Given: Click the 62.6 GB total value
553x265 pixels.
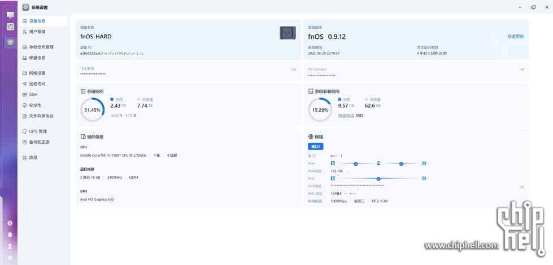Looking at the screenshot, I should pos(373,105).
